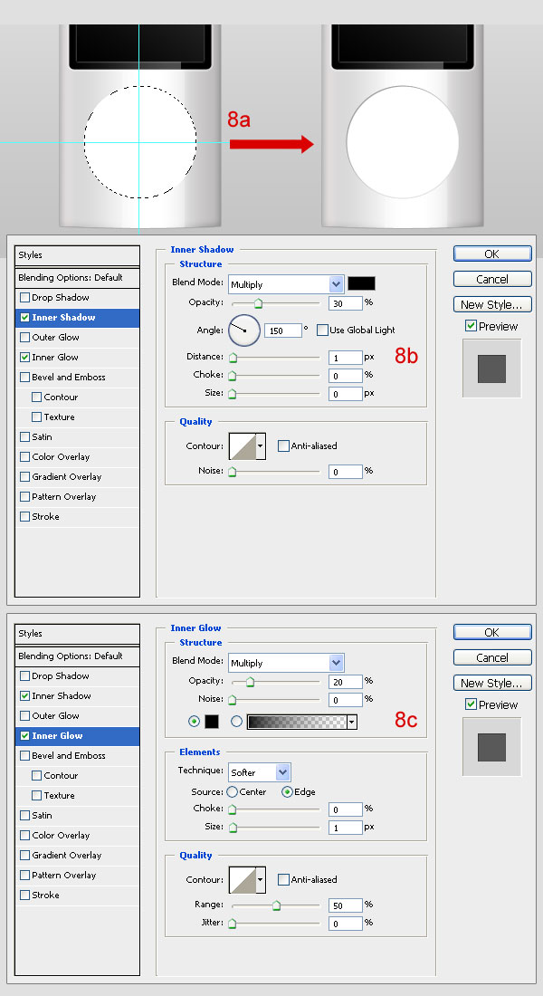
Task: Click the black Inner Glow color swatch
Action: (212, 722)
